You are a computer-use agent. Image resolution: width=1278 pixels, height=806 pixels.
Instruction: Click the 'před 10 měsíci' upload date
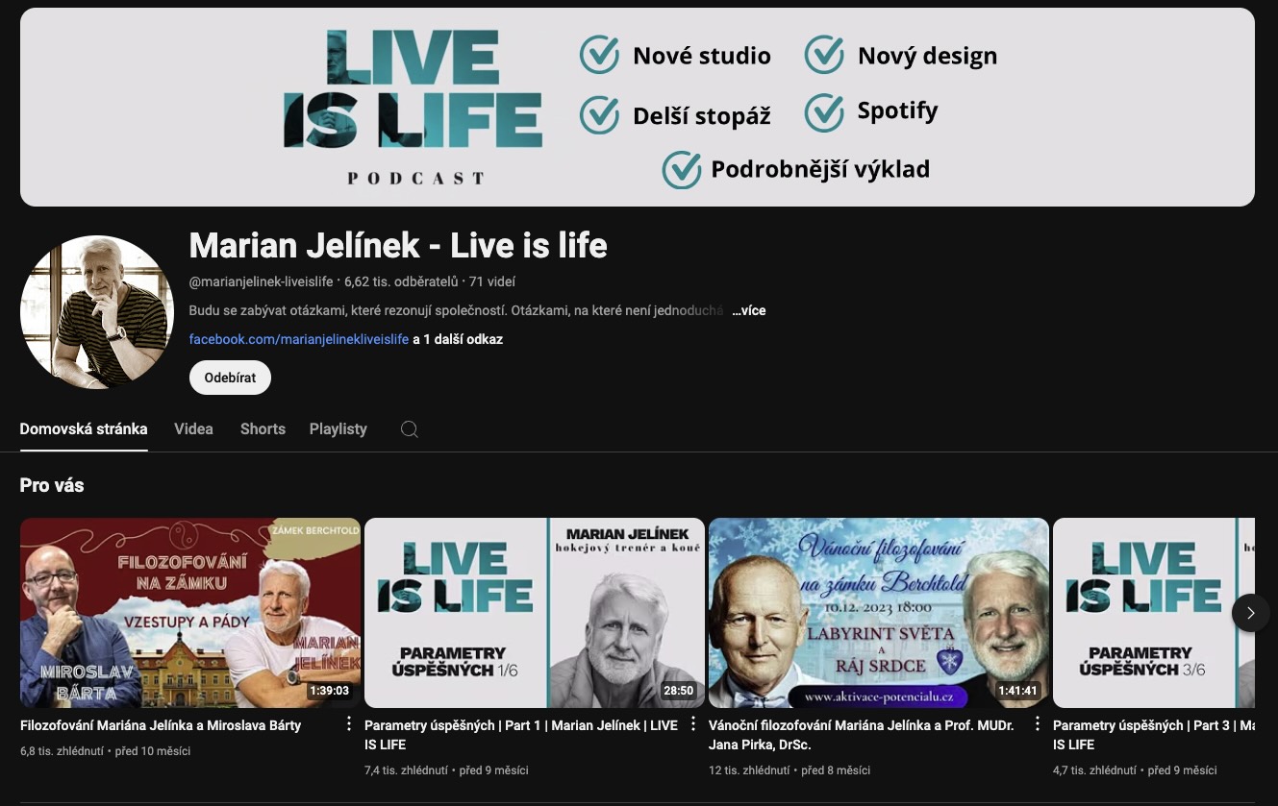152,751
